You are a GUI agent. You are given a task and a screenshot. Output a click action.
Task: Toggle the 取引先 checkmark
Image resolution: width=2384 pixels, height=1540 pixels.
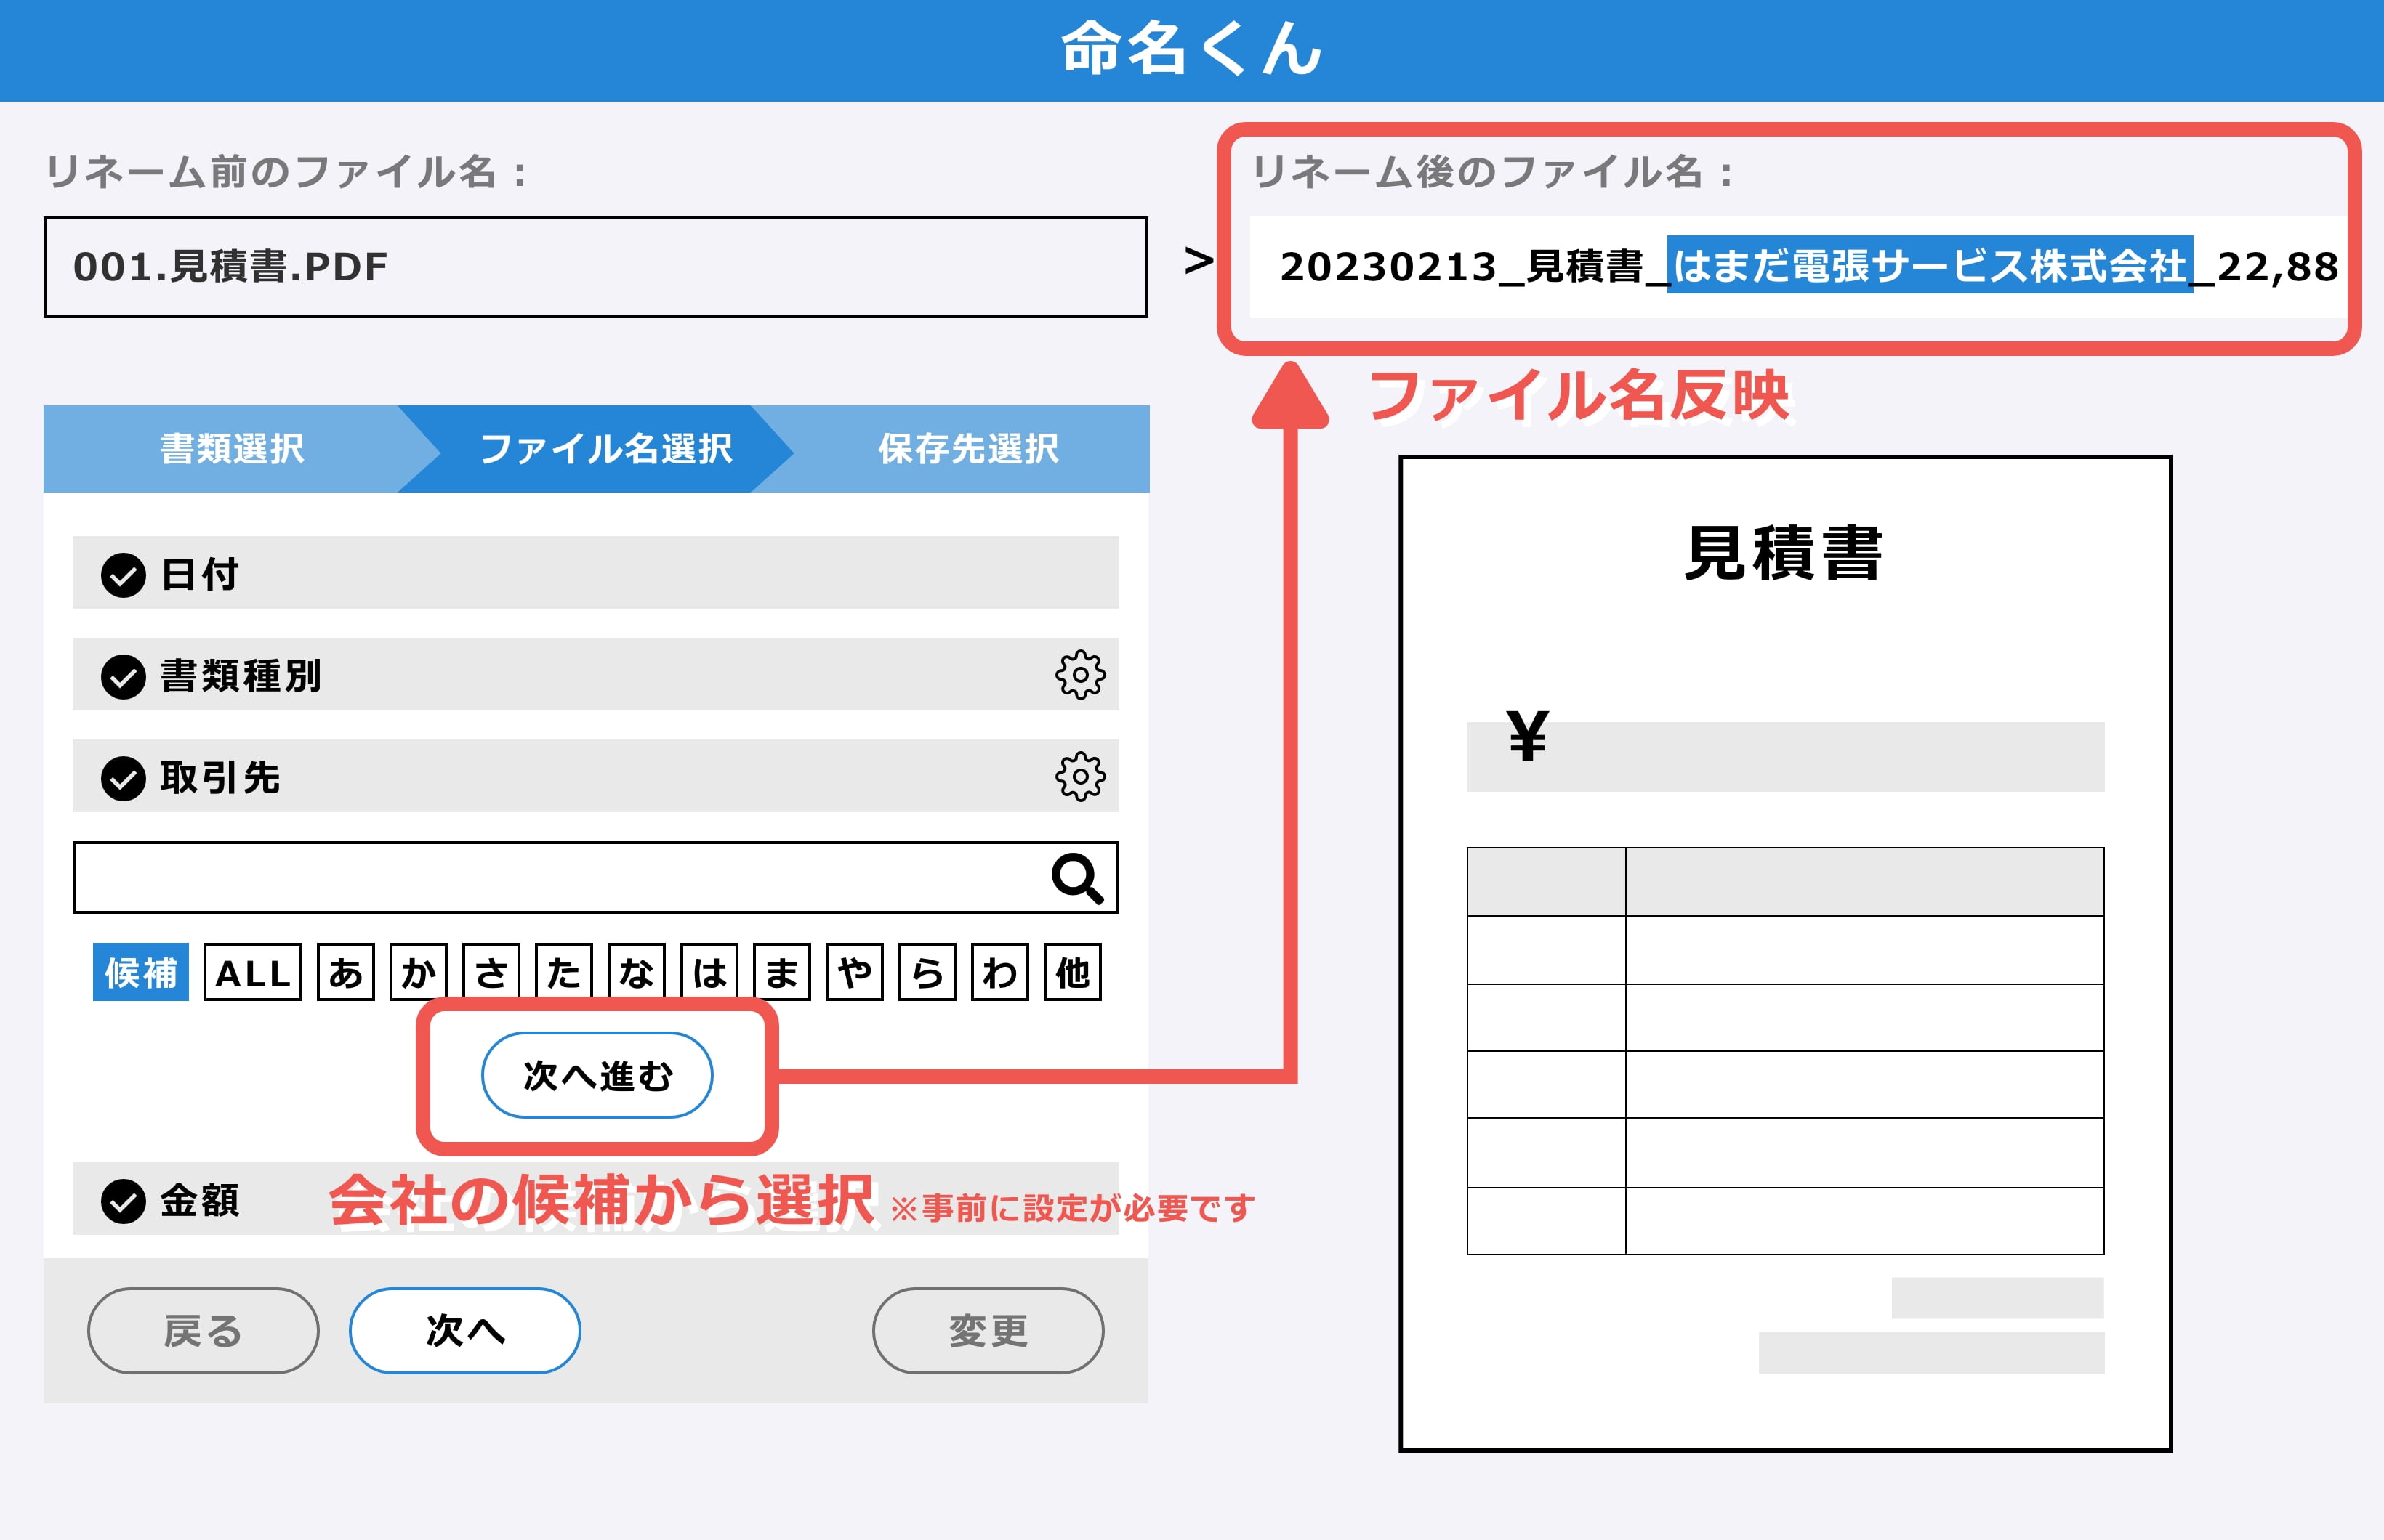(x=124, y=778)
